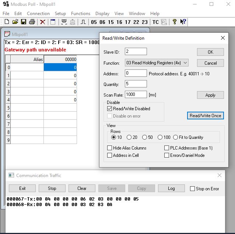Image resolution: width=235 pixels, height=234 pixels.
Task: Click Stop in Communication Traffic
Action: pos(52,188)
